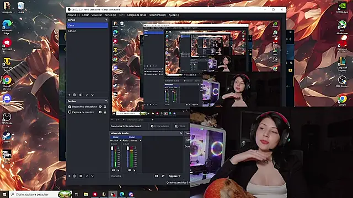The height and width of the screenshot is (198, 353).
Task: Select the Cena scene
Action: (87, 25)
